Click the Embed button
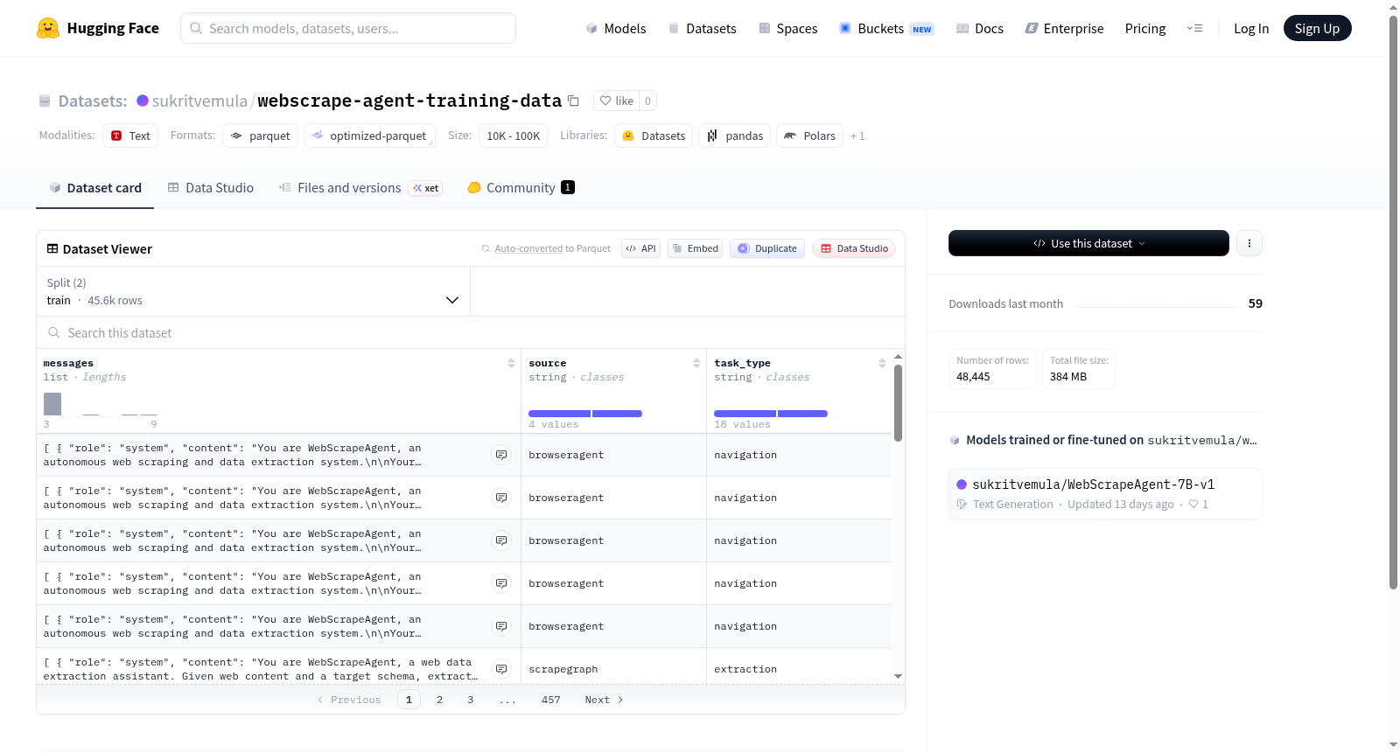The height and width of the screenshot is (753, 1400). pos(695,248)
